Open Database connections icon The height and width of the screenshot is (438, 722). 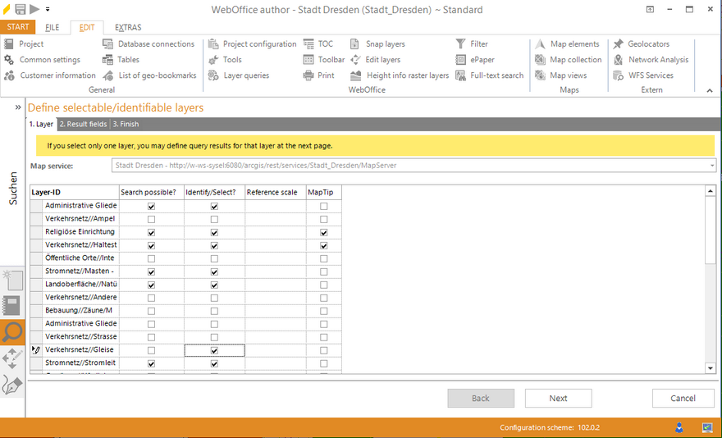pyautogui.click(x=107, y=43)
